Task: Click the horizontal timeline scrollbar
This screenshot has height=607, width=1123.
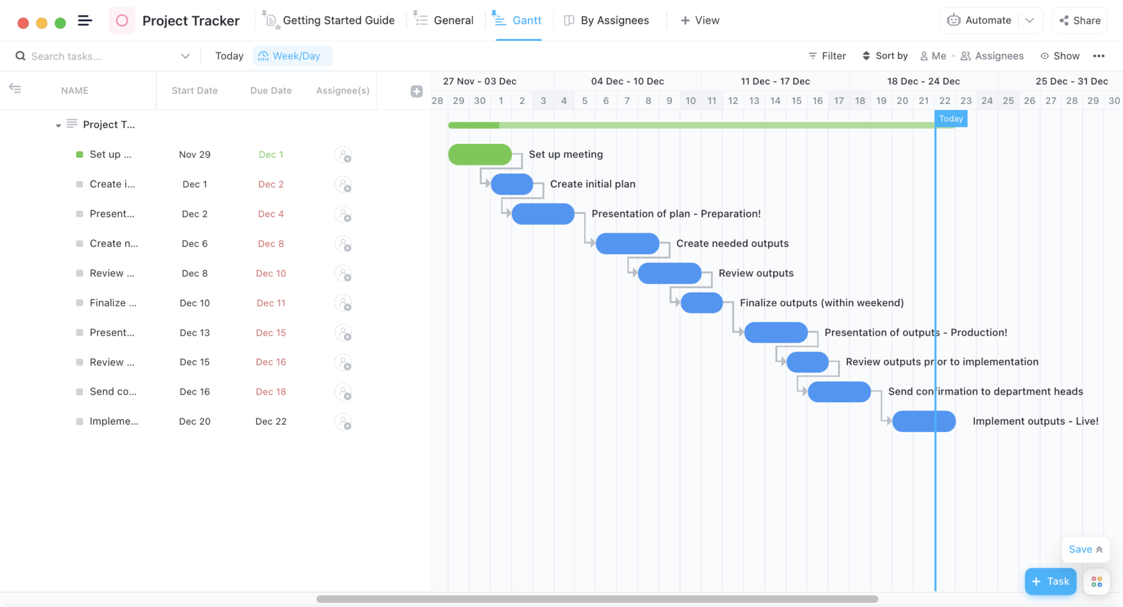Action: 597,599
